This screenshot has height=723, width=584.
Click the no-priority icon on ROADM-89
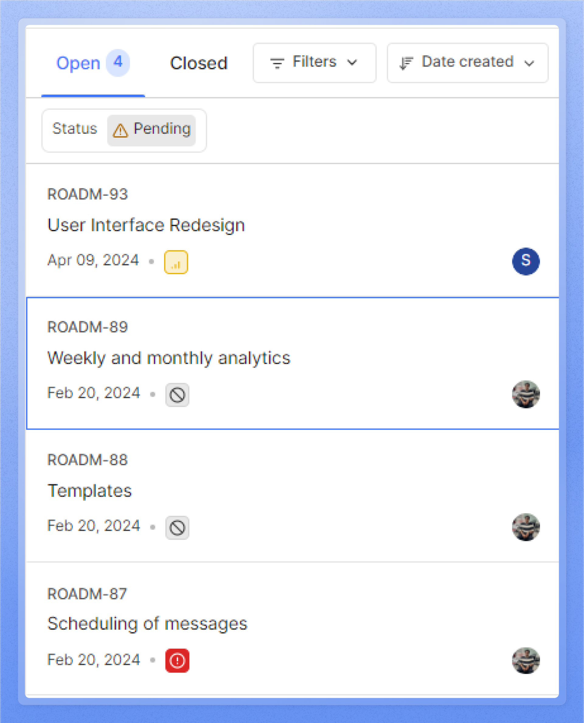(x=177, y=395)
